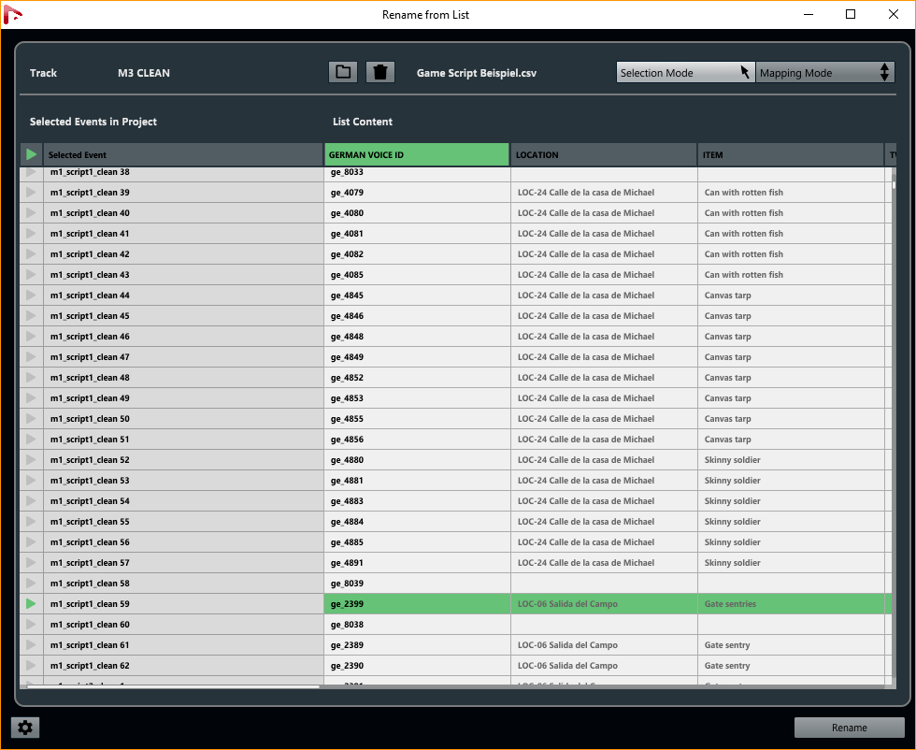Switch to Selection Mode
Image resolution: width=916 pixels, height=750 pixels.
(686, 73)
